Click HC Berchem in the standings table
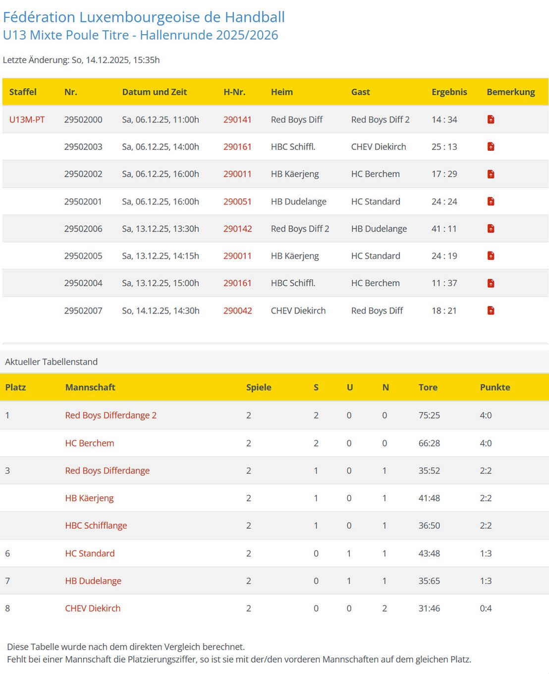 click(x=89, y=443)
